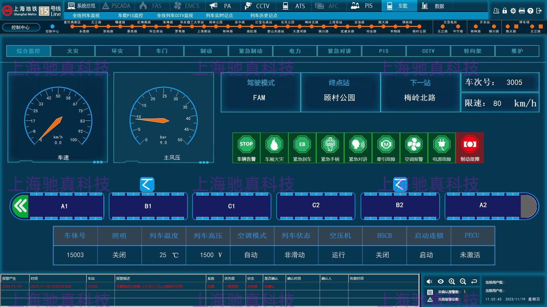
Task: Switch to the 制动 tab
Action: pos(206,51)
